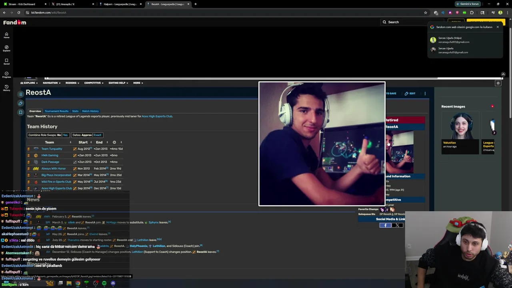Expand the Editing Help dropdown menu
Screen dimensions: 512x288
pos(118,83)
